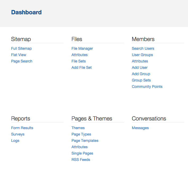Choose Add User link
This screenshot has height=180, width=188.
pos(140,67)
